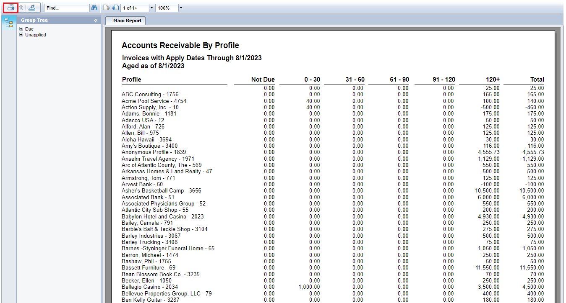Image resolution: width=566 pixels, height=303 pixels.
Task: Click profile Adecco USA - 12
Action: coord(143,120)
